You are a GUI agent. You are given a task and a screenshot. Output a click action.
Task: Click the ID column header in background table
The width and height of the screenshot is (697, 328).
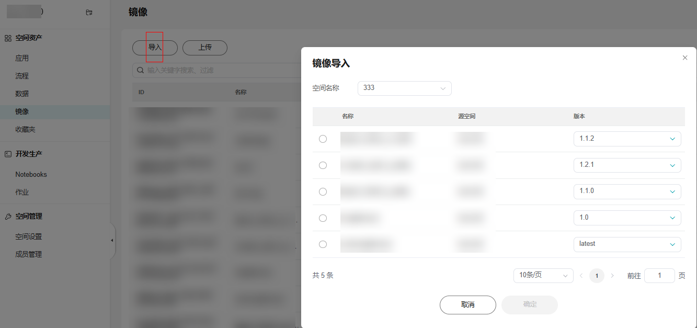click(141, 92)
